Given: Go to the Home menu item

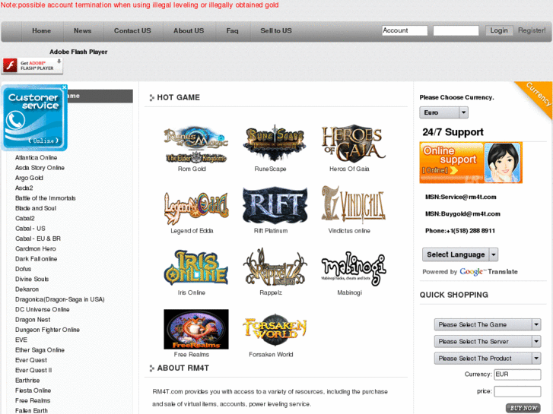Looking at the screenshot, I should [x=42, y=31].
